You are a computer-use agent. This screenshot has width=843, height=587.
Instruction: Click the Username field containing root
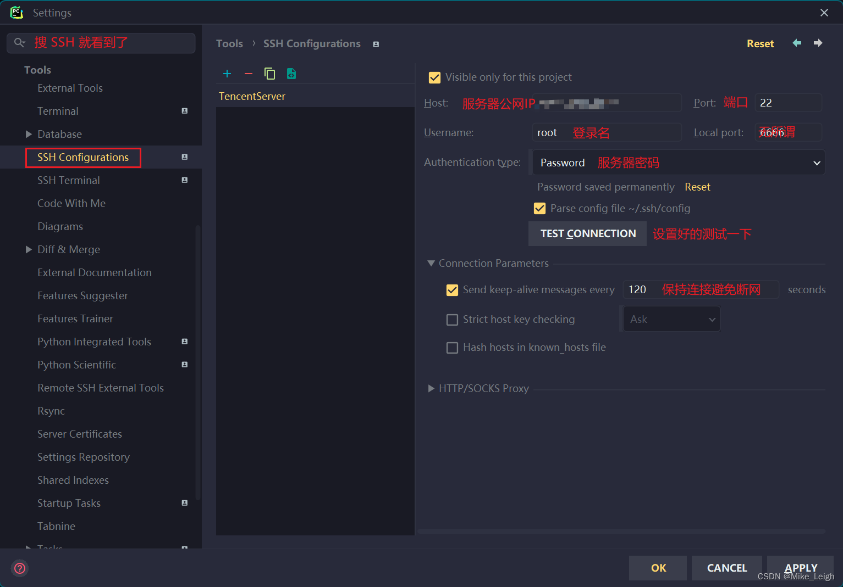tap(607, 132)
